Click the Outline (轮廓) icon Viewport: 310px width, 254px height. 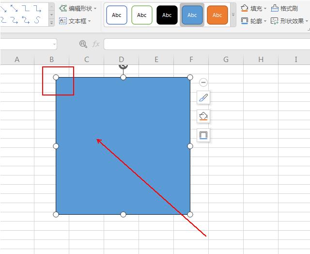tap(245, 21)
